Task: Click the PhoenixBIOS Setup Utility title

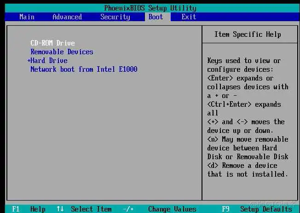Action: pyautogui.click(x=150, y=8)
